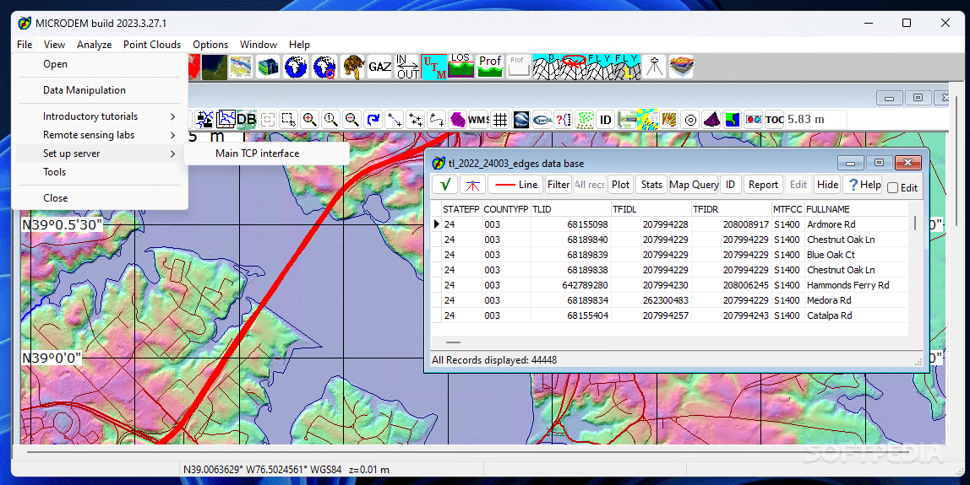This screenshot has width=970, height=485.
Task: Open the Window menu
Action: click(258, 45)
